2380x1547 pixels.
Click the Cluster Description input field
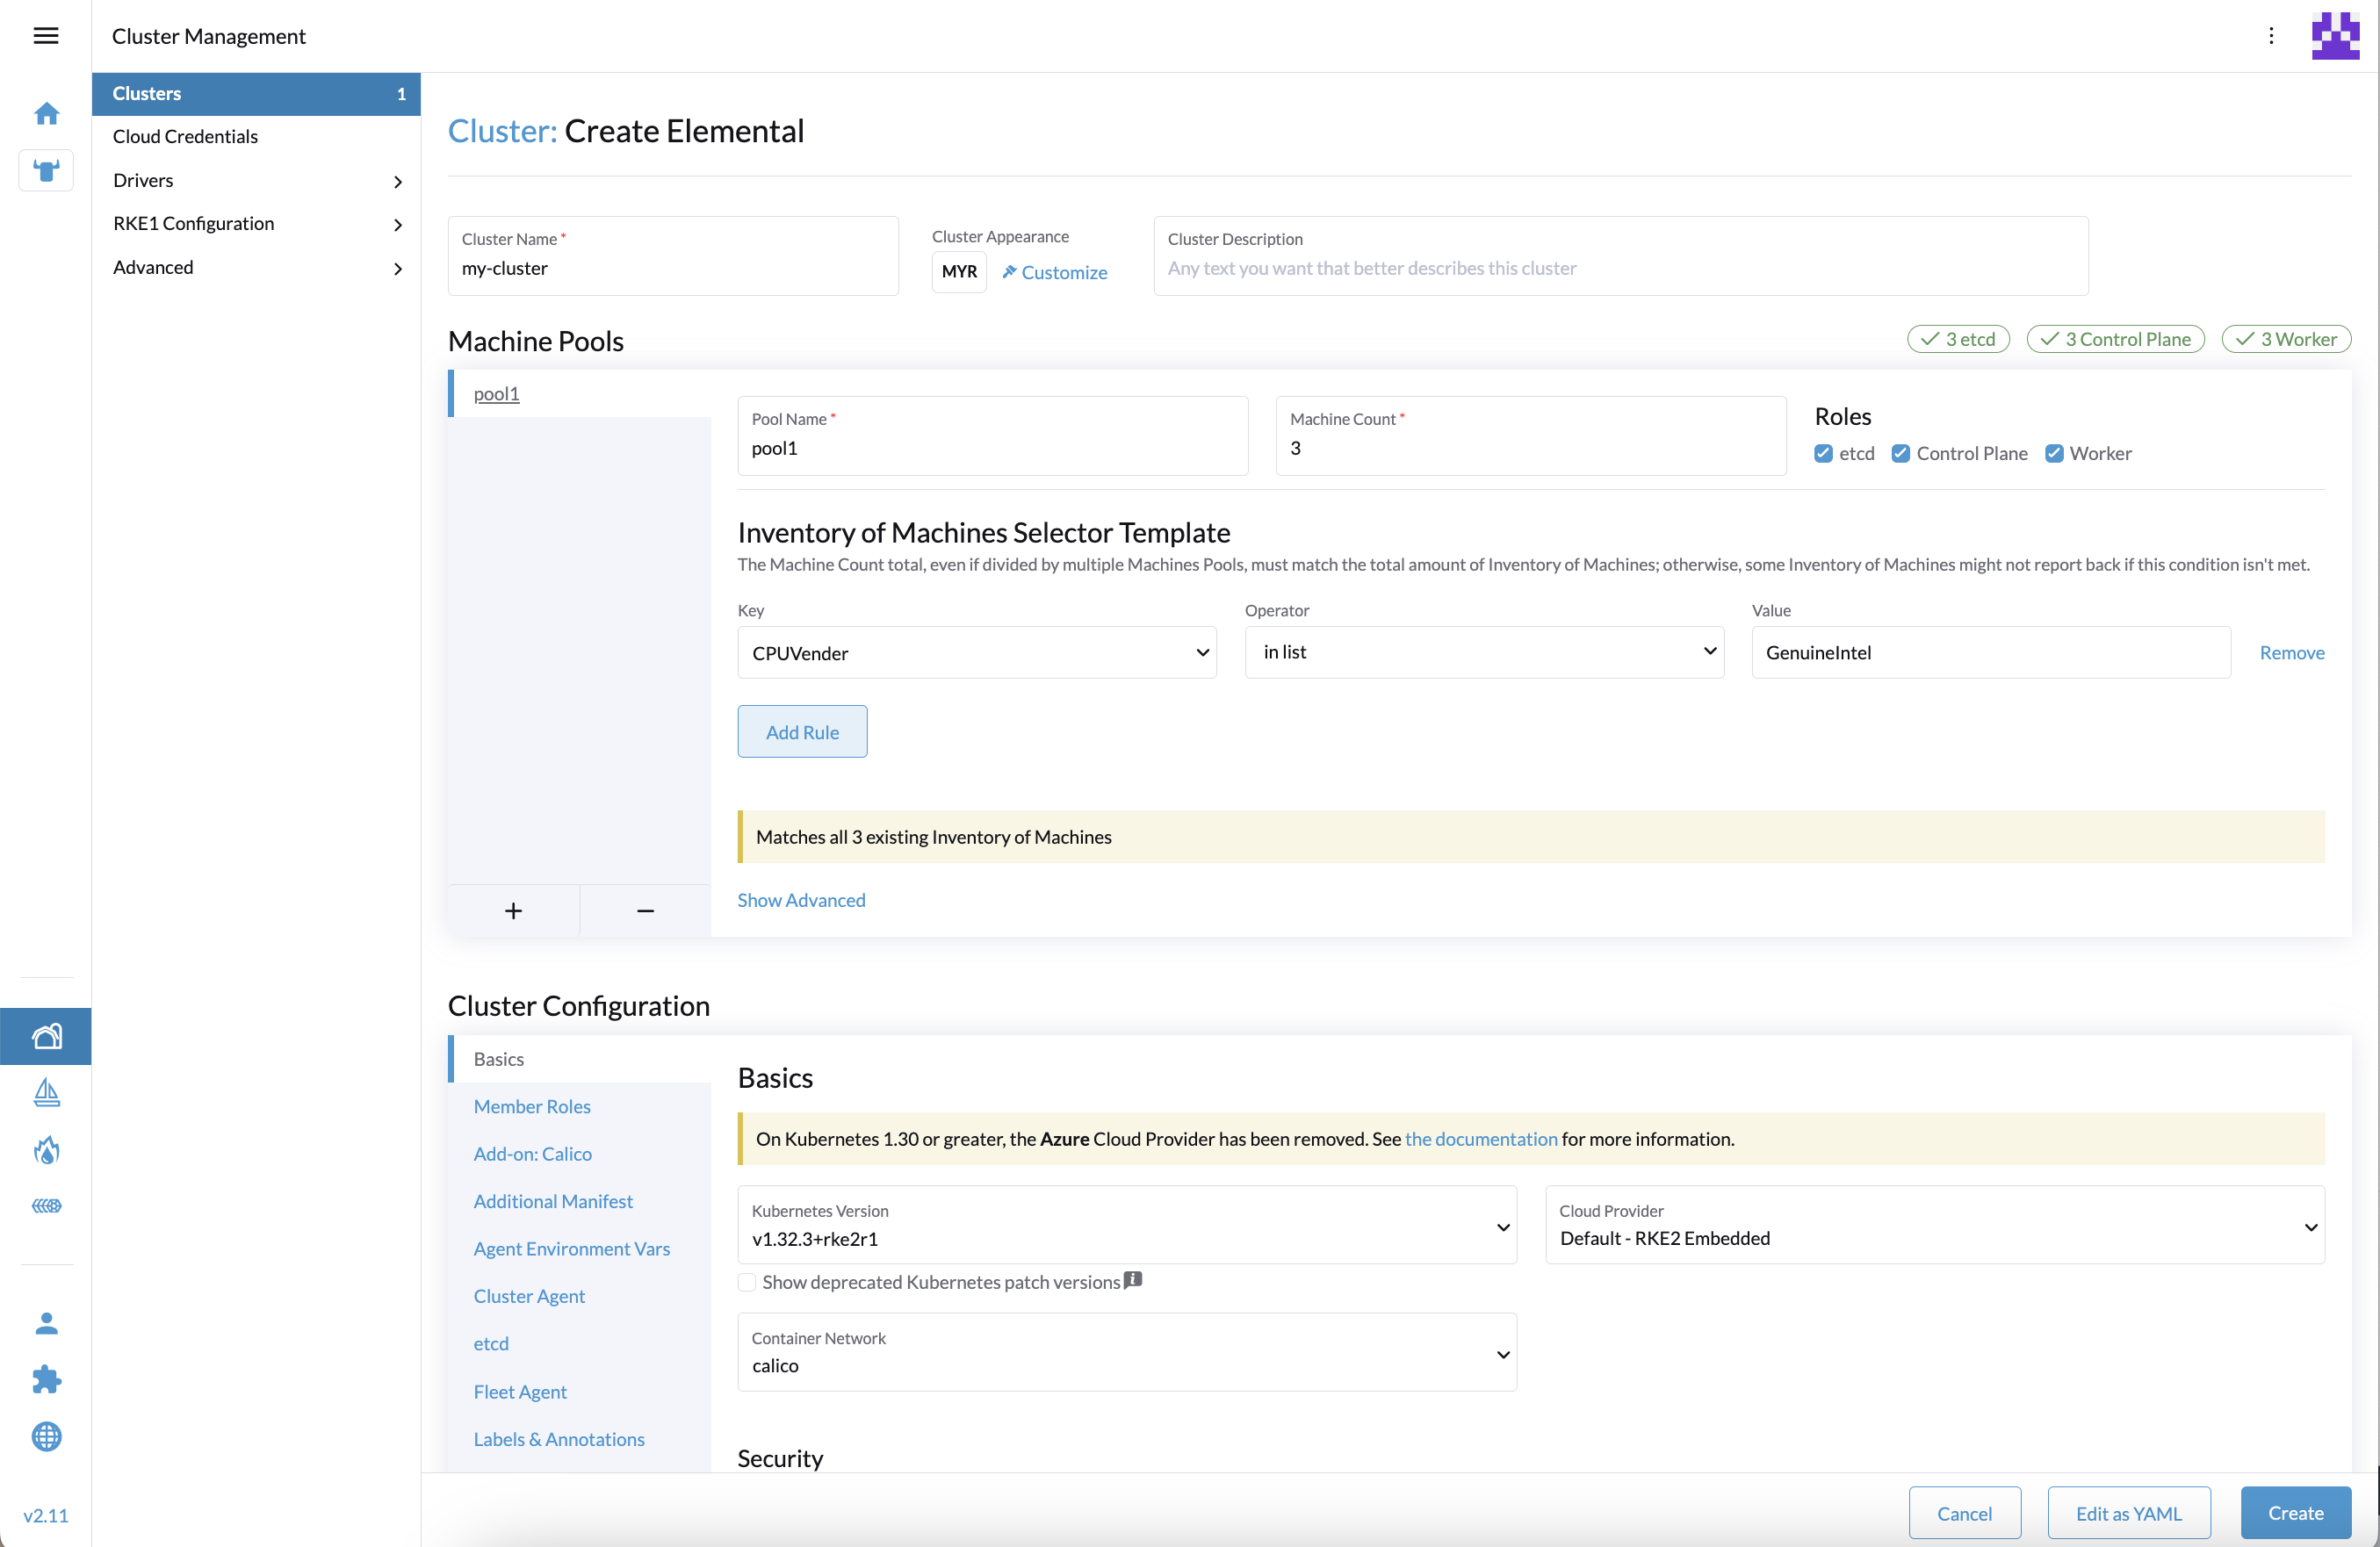[1620, 268]
